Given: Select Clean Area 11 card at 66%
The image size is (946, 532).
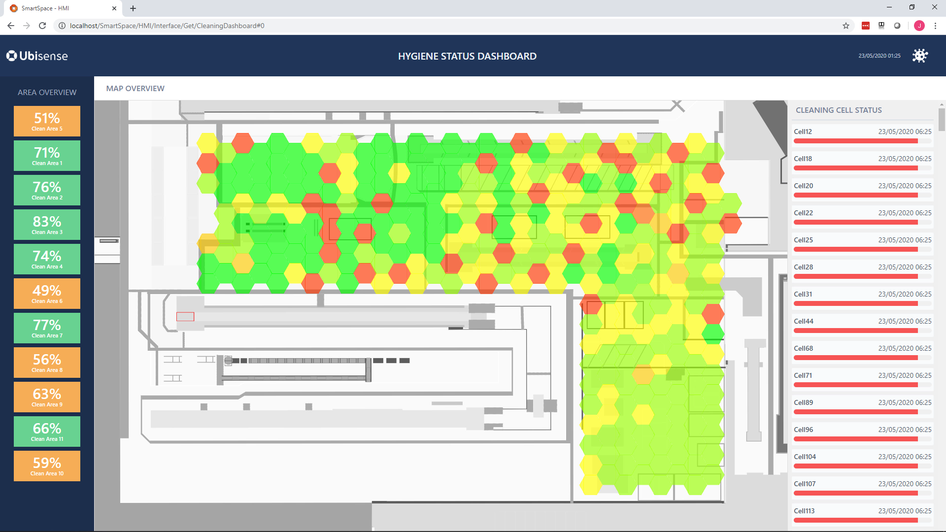Looking at the screenshot, I should pos(47,432).
